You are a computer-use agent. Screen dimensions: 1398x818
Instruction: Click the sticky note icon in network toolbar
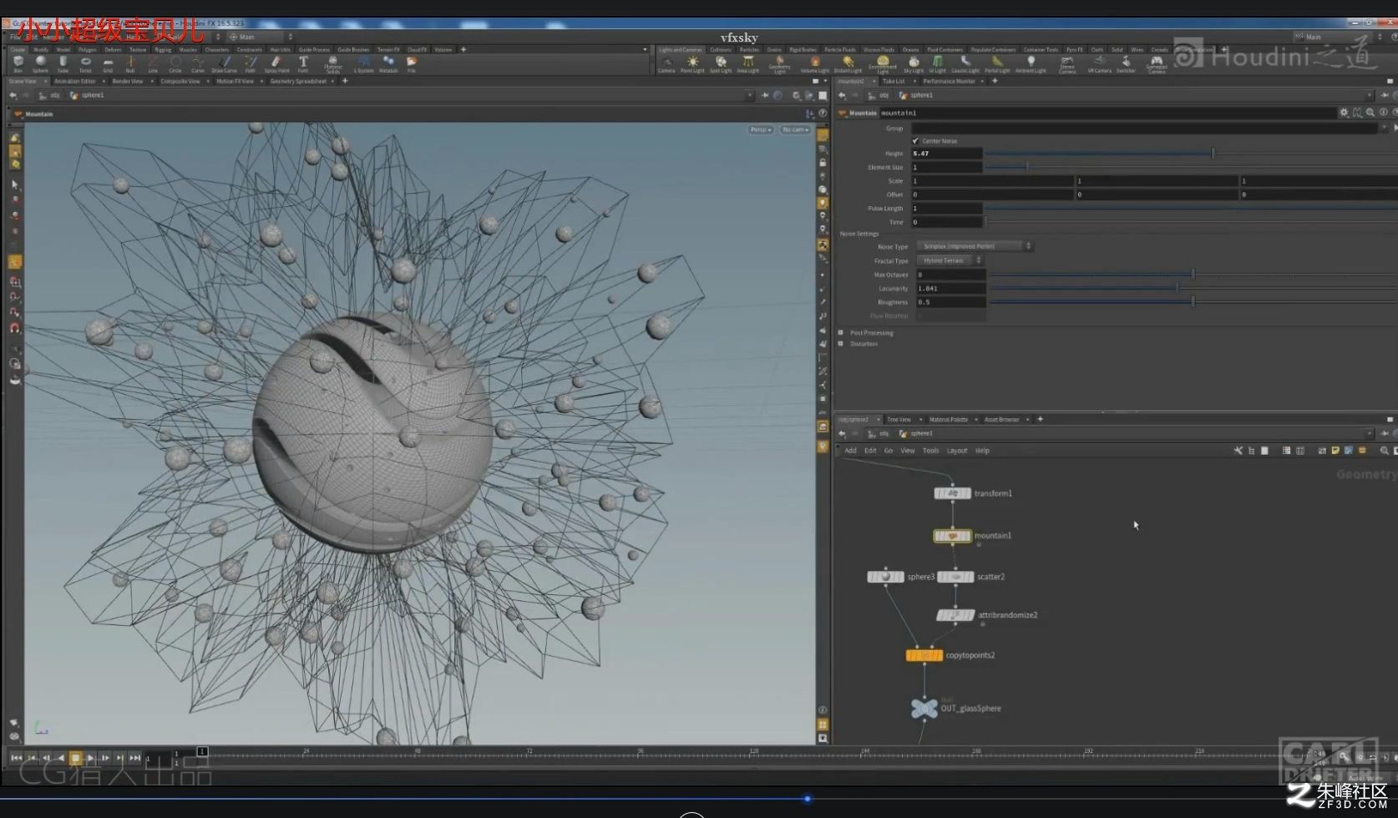1335,451
